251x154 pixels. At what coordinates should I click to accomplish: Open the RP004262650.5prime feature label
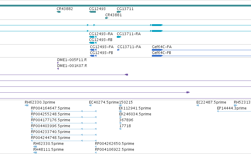114,144
